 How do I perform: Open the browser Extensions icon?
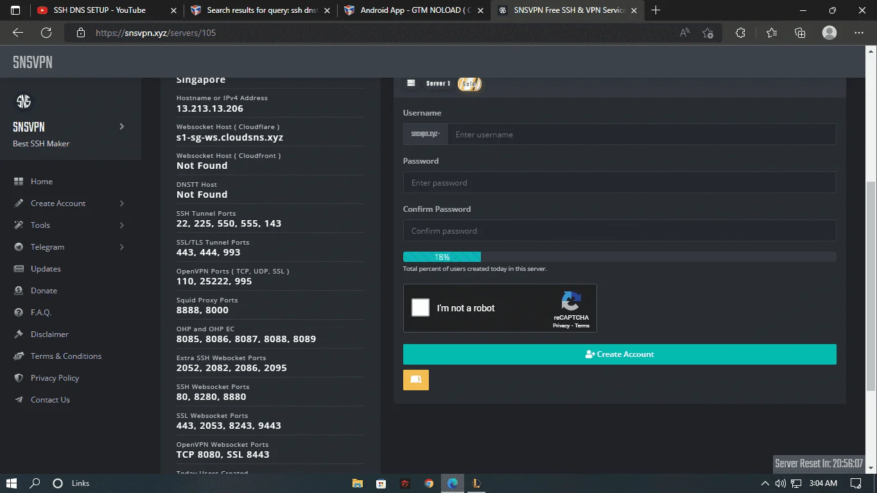740,33
